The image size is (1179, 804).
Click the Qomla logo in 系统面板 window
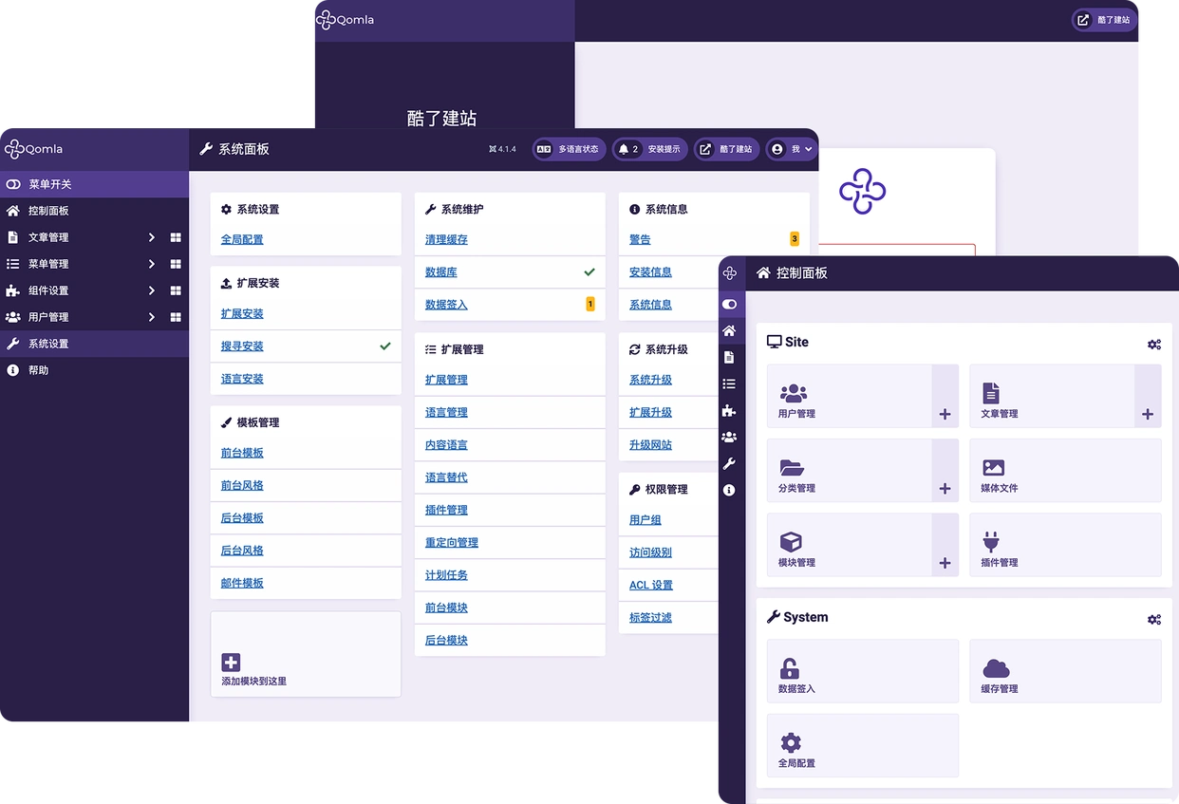pyautogui.click(x=33, y=149)
